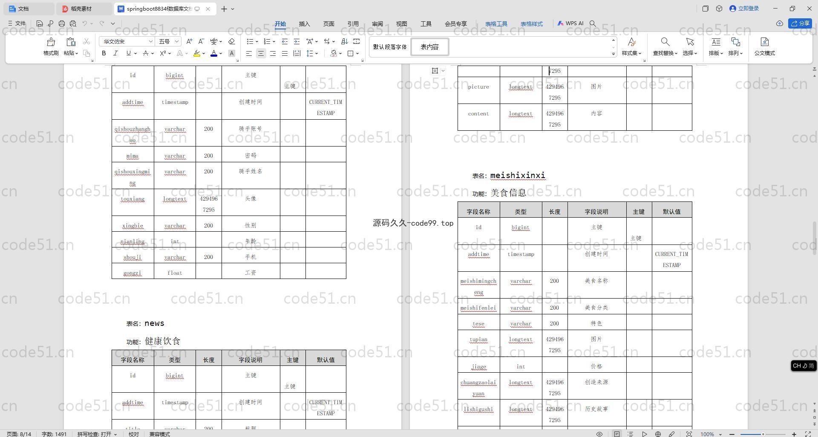Click the font color red A swatch
Image resolution: width=818 pixels, height=437 pixels.
click(x=214, y=53)
